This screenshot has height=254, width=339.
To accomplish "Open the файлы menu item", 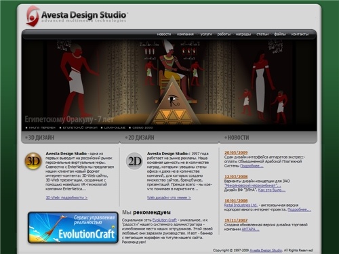I will (x=280, y=34).
